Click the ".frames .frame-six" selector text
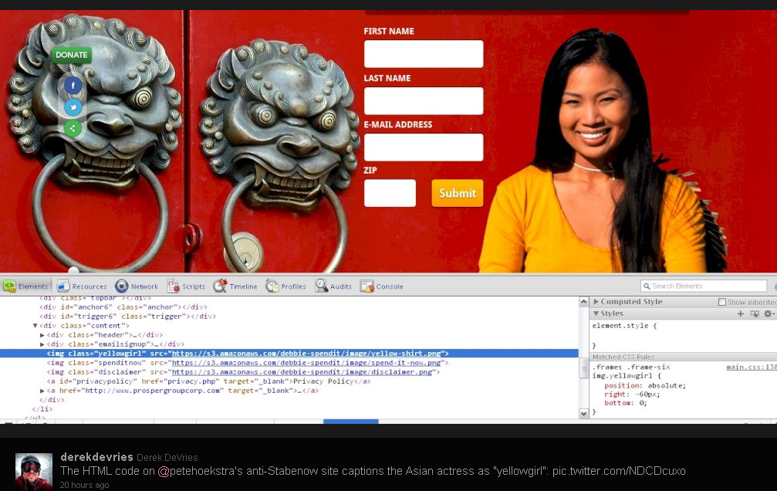The height and width of the screenshot is (491, 777). pyautogui.click(x=631, y=367)
